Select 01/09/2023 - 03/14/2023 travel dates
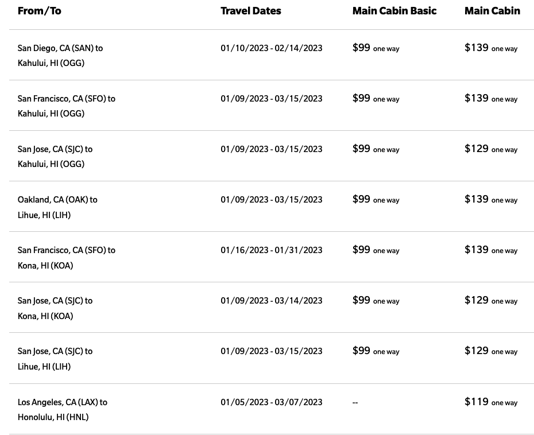 tap(272, 301)
